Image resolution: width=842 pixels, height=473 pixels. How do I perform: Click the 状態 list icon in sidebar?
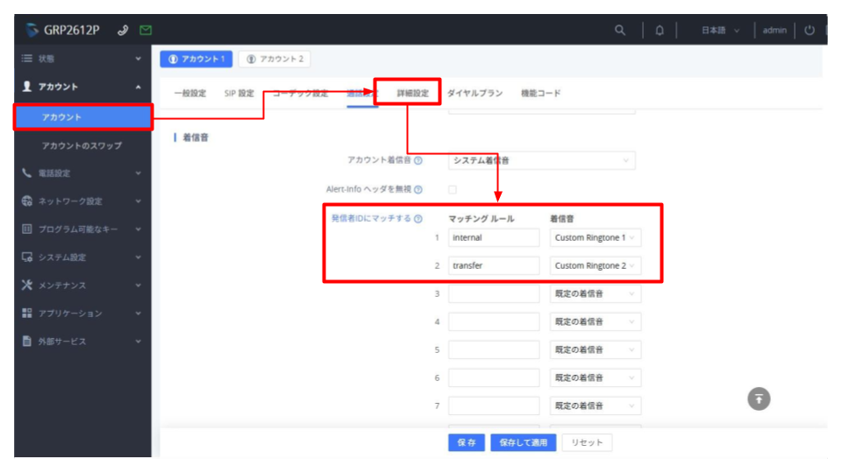27,59
